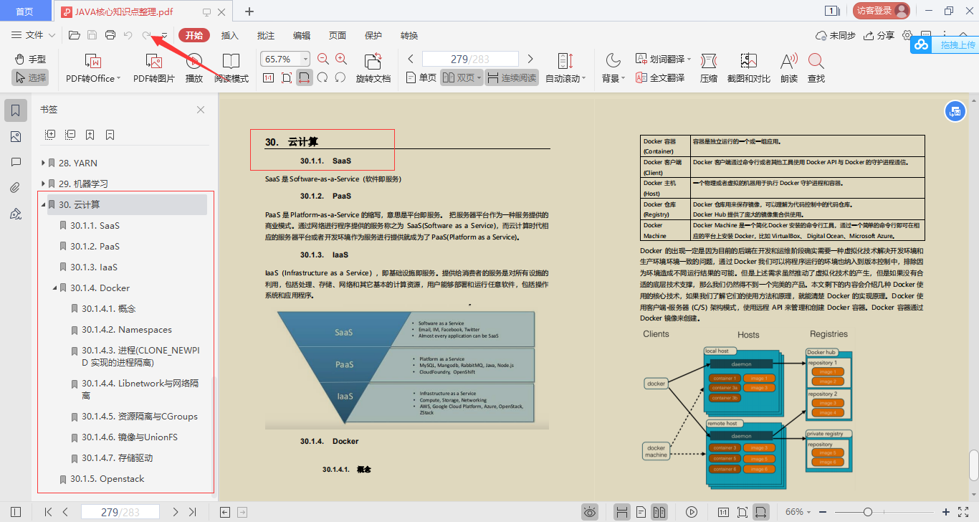Viewport: 979px width, 522px height.
Task: Collapse the 30.1.4. Docker bookmark
Action: pos(55,288)
